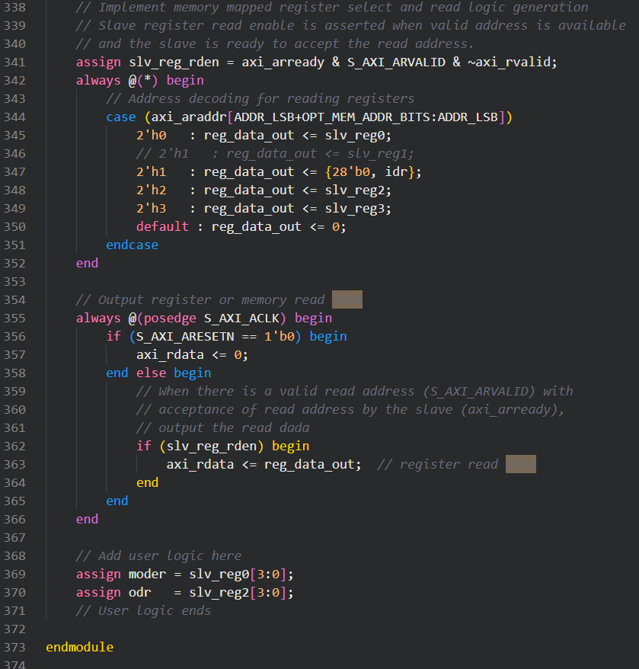This screenshot has height=669, width=639.
Task: Click the 'Add user logic here' comment
Action: 158,555
